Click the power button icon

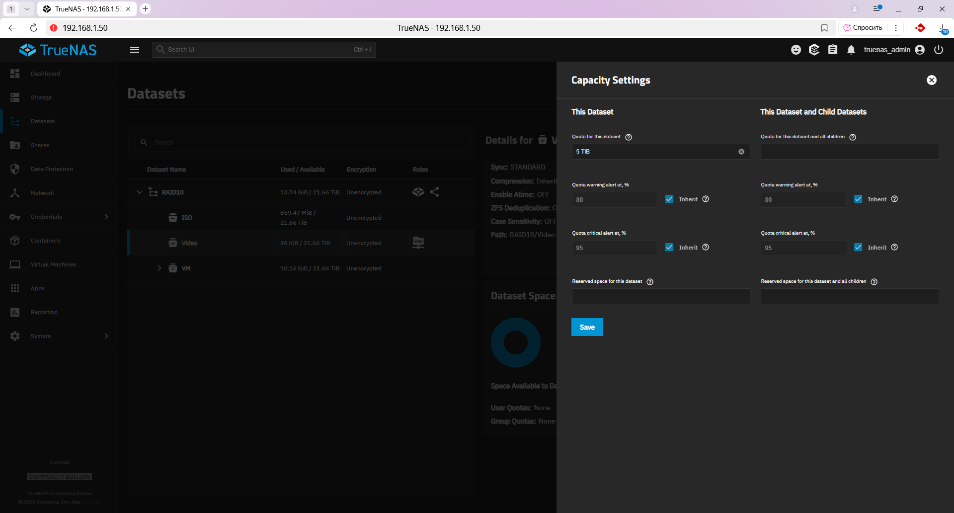pos(939,50)
